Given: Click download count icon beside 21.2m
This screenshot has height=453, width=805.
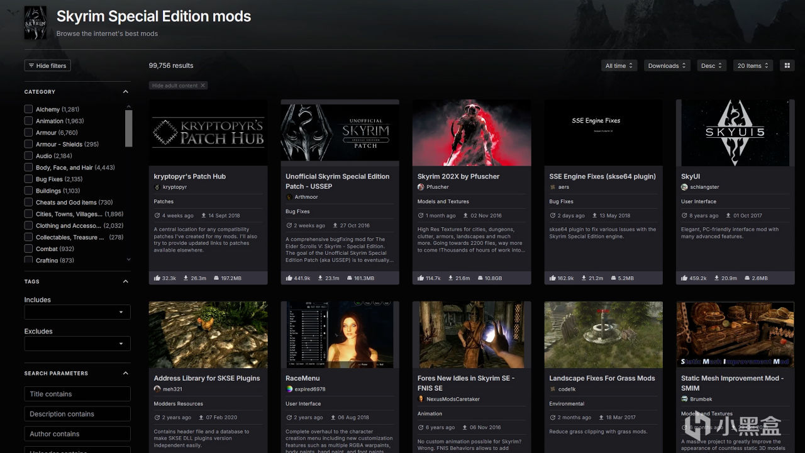Looking at the screenshot, I should 584,277.
